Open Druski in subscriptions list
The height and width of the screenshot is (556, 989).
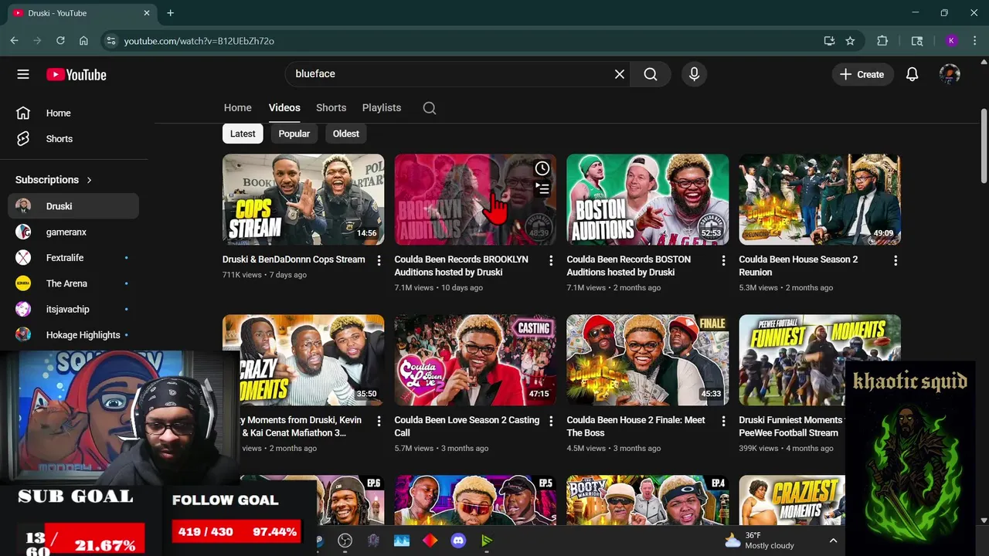[73, 206]
